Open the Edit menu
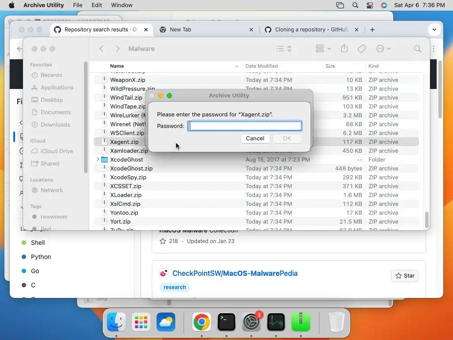The height and width of the screenshot is (340, 453). tap(96, 5)
